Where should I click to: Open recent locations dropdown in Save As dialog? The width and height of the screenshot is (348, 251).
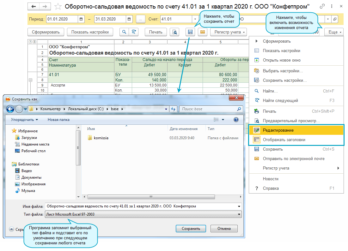click(x=25, y=109)
